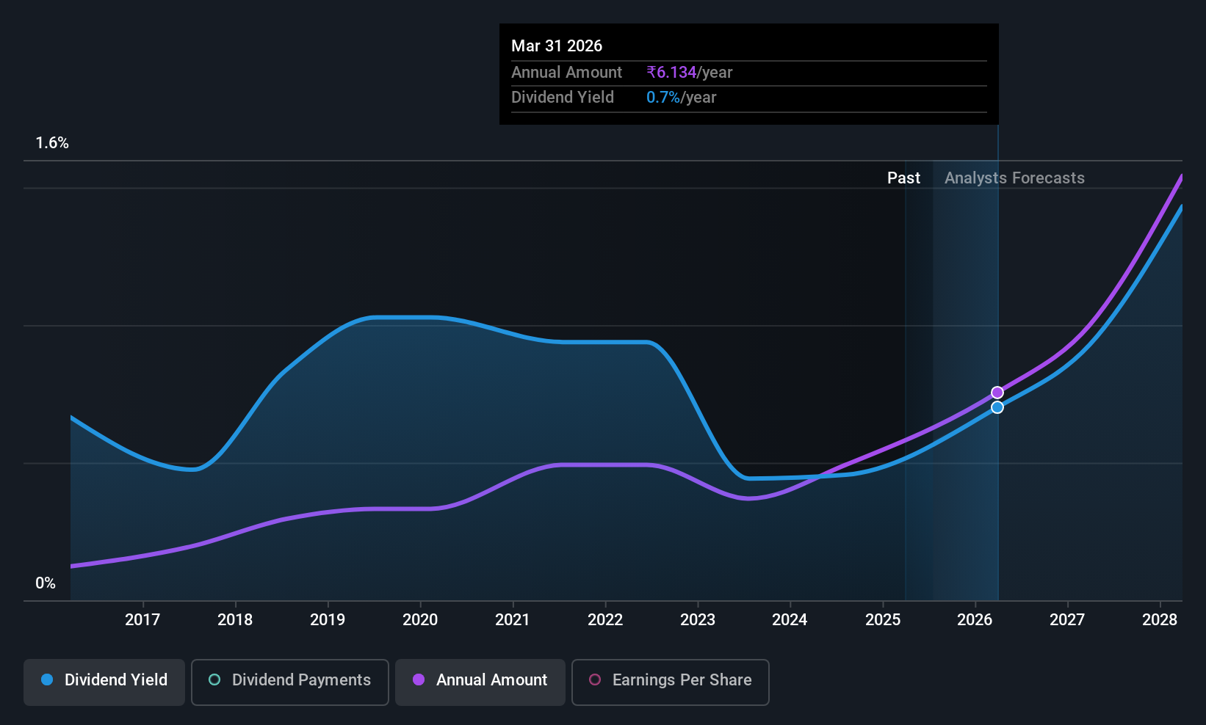Click the 2022 axis label
Image resolution: width=1206 pixels, height=725 pixels.
[605, 620]
